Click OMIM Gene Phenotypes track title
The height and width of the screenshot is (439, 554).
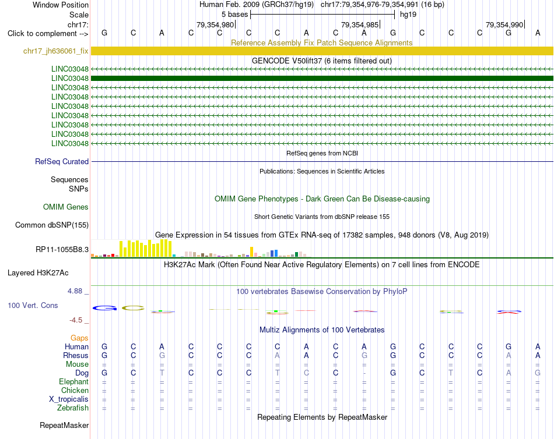322,199
